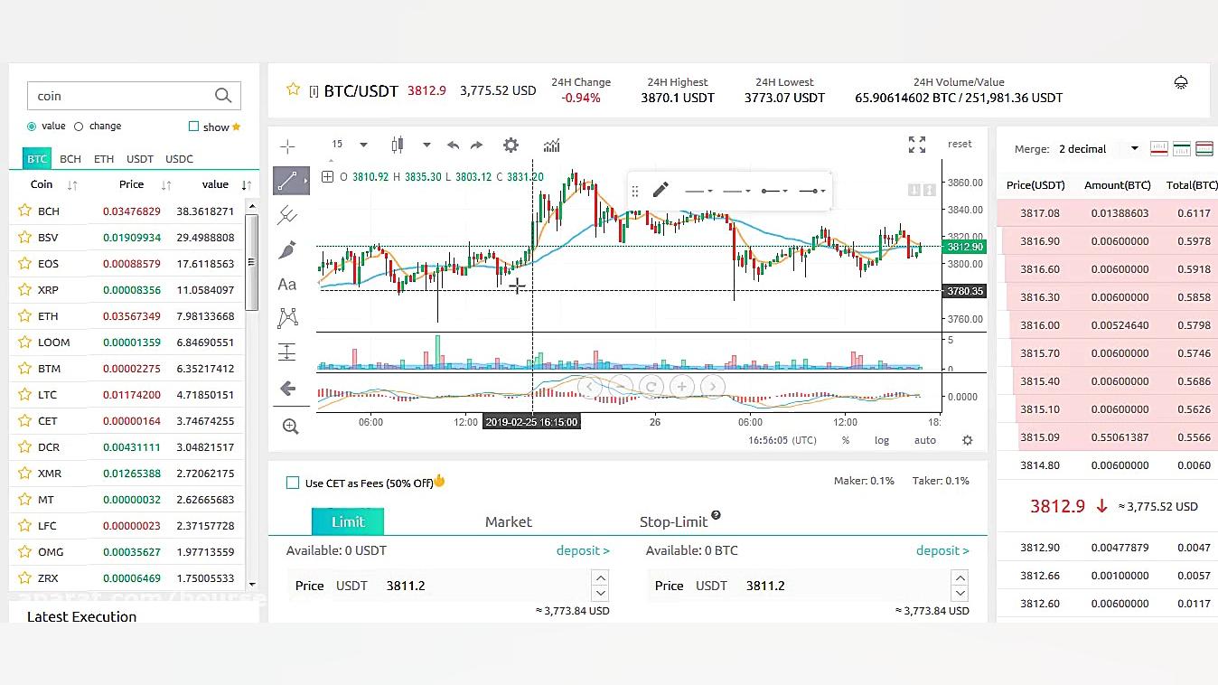Decrease sell price with down stepper
The height and width of the screenshot is (685, 1218).
coord(960,593)
